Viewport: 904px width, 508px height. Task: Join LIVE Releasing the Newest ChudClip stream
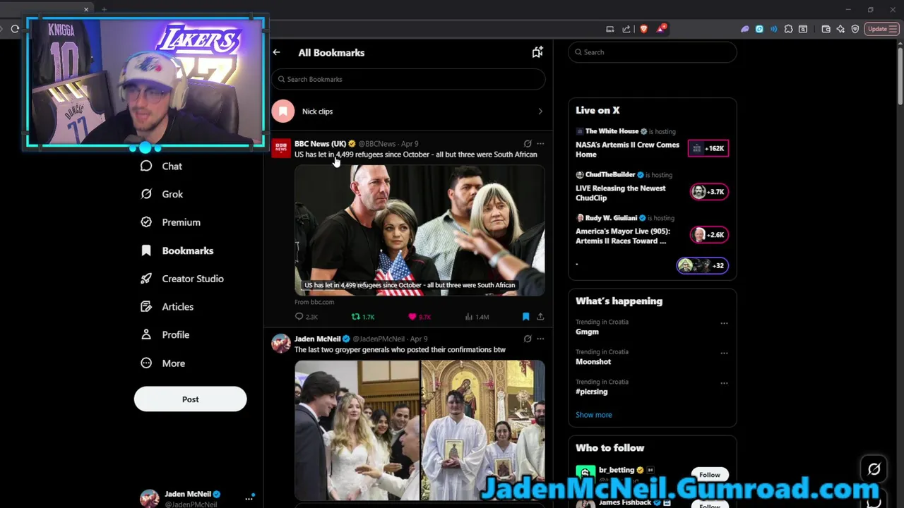click(620, 193)
